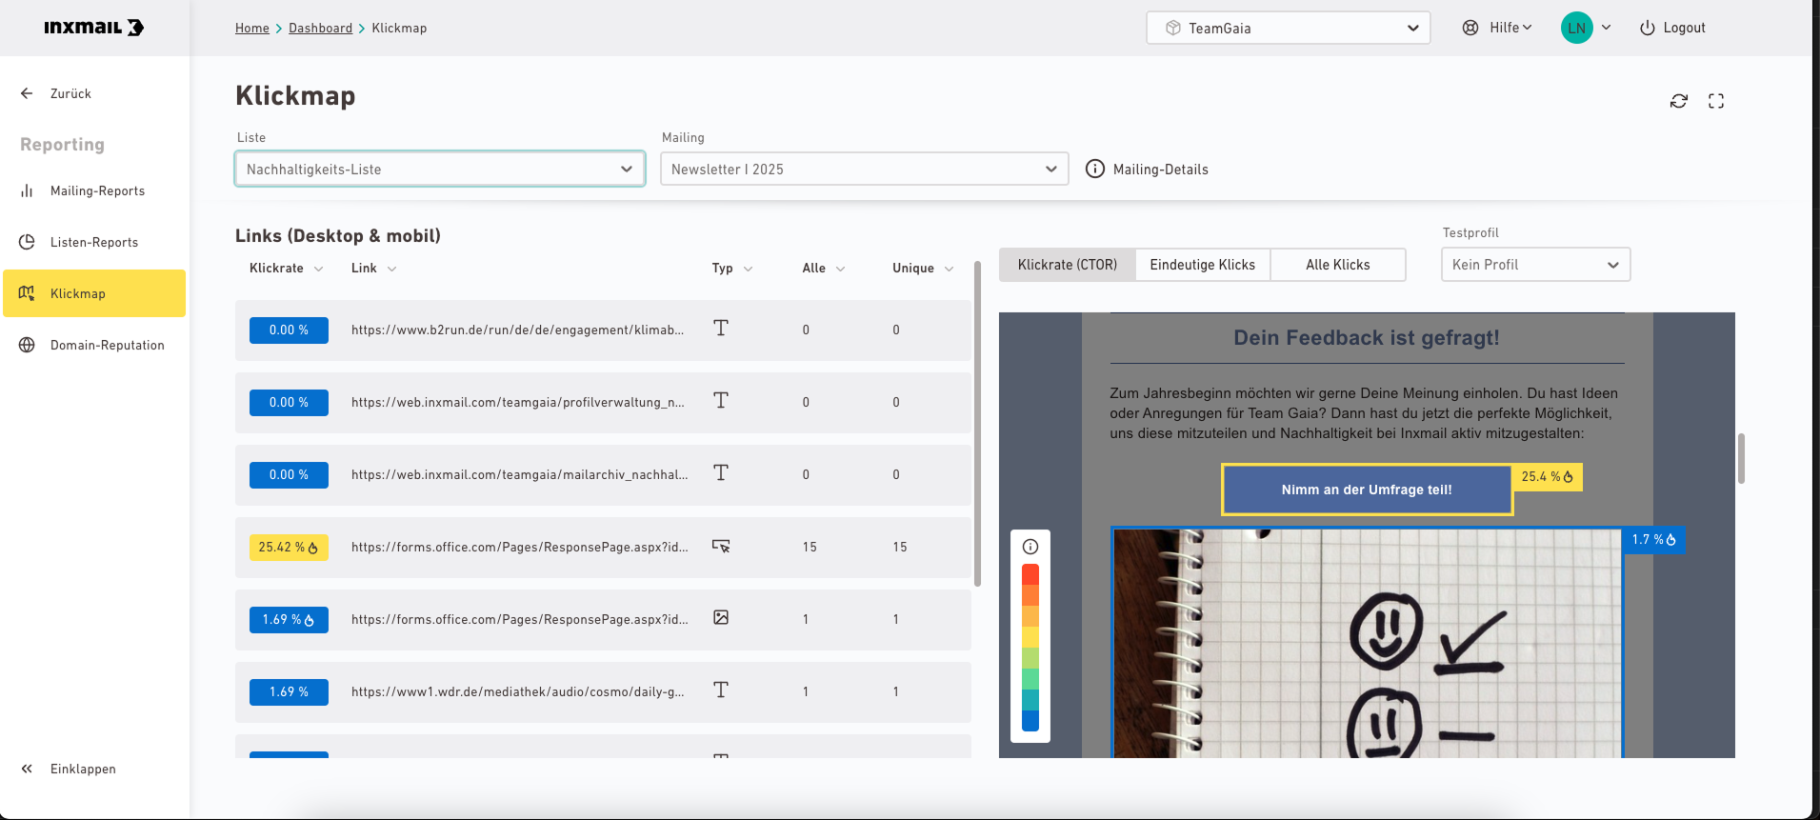The width and height of the screenshot is (1820, 820).
Task: Select the Klickrate (CTOR) tab
Action: pos(1068,265)
